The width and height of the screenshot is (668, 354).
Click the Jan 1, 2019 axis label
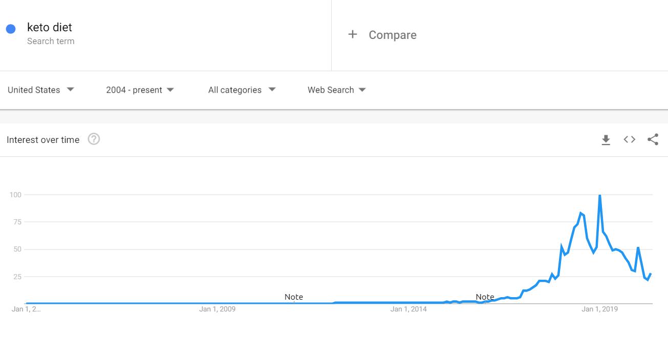point(599,309)
